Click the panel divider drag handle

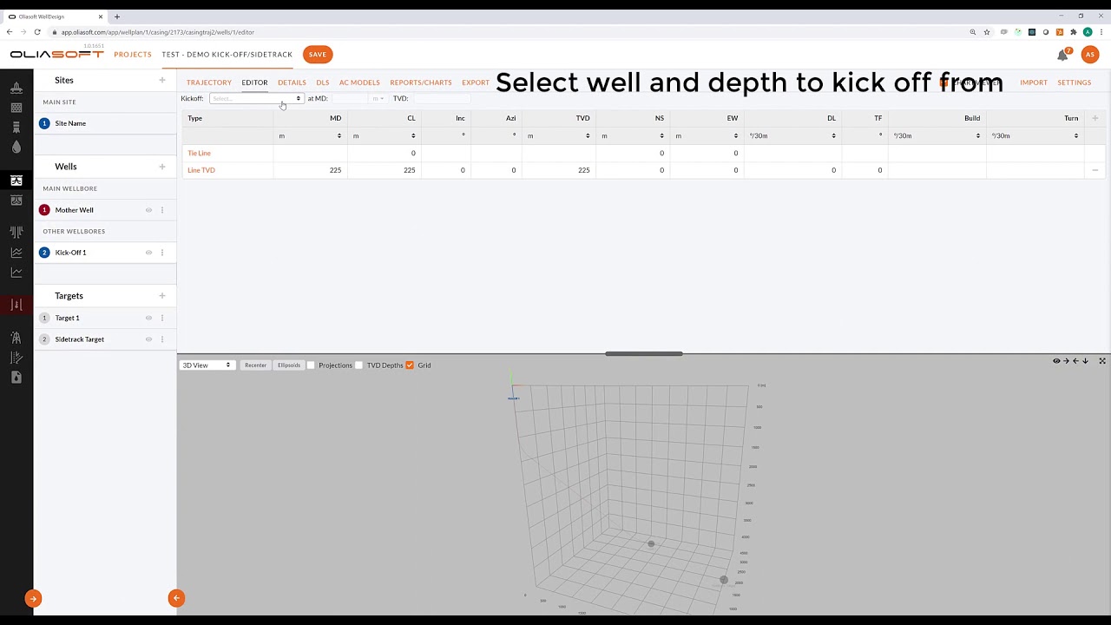click(643, 354)
